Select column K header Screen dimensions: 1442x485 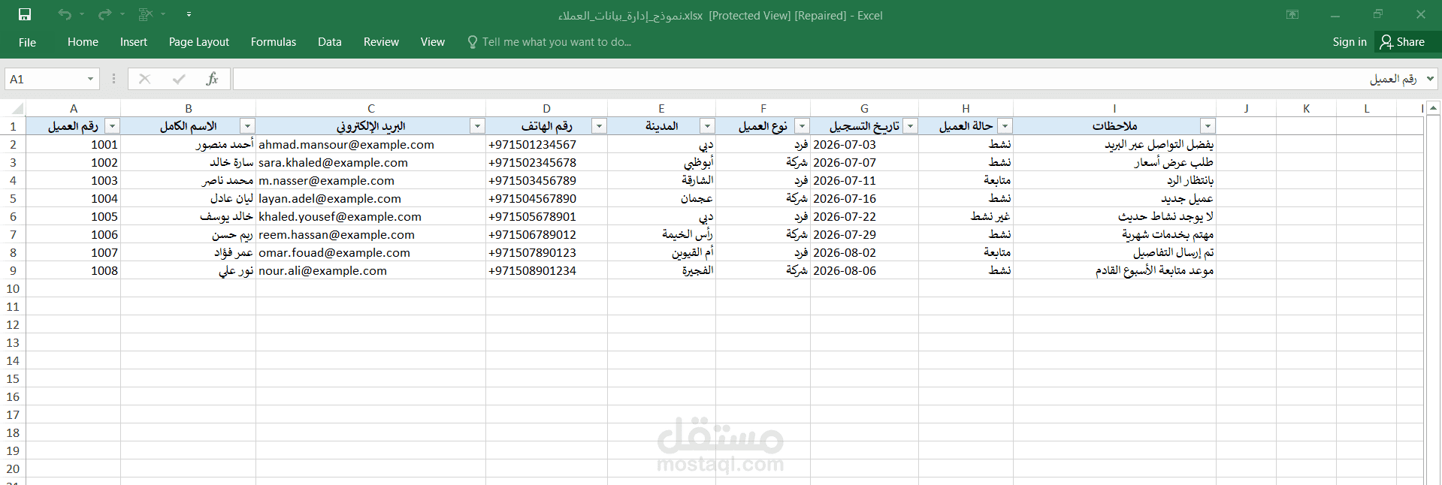pyautogui.click(x=1307, y=109)
